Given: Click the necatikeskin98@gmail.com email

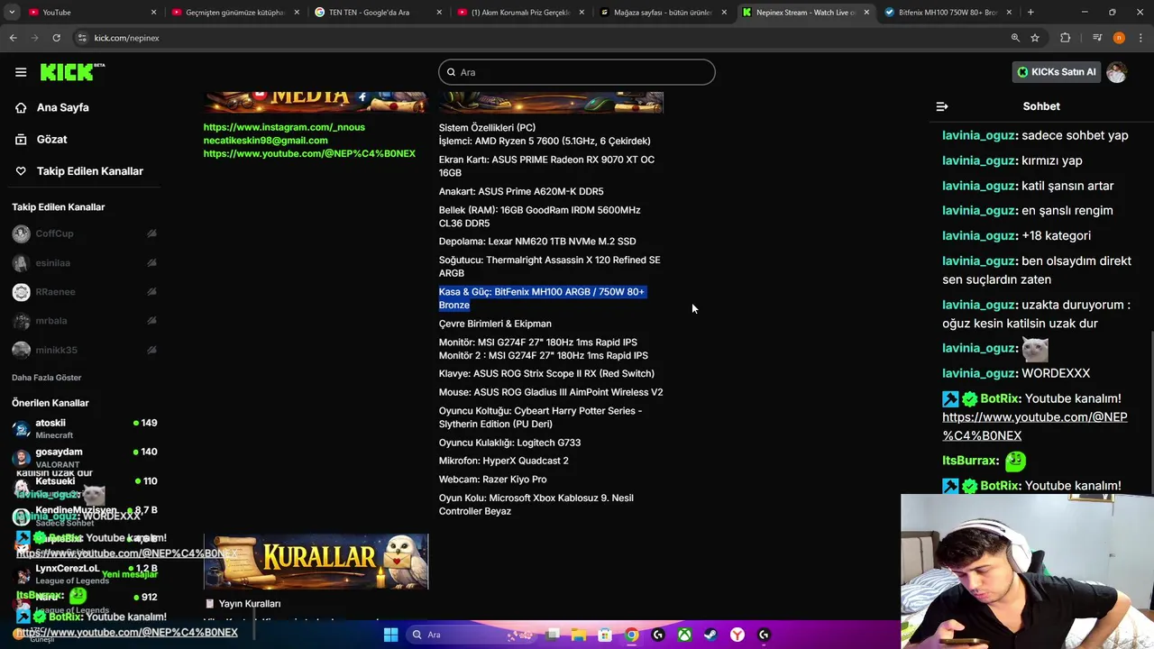Looking at the screenshot, I should pyautogui.click(x=265, y=141).
